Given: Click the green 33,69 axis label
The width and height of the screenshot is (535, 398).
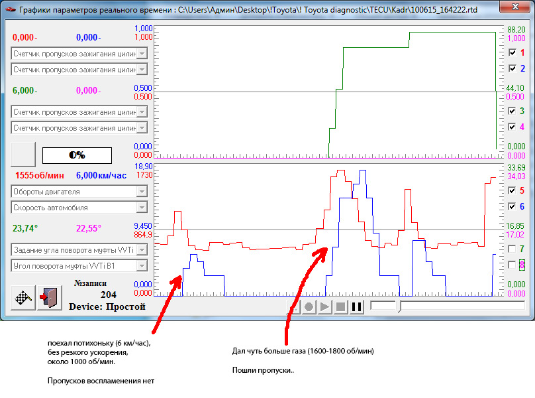Looking at the screenshot, I should tap(516, 168).
